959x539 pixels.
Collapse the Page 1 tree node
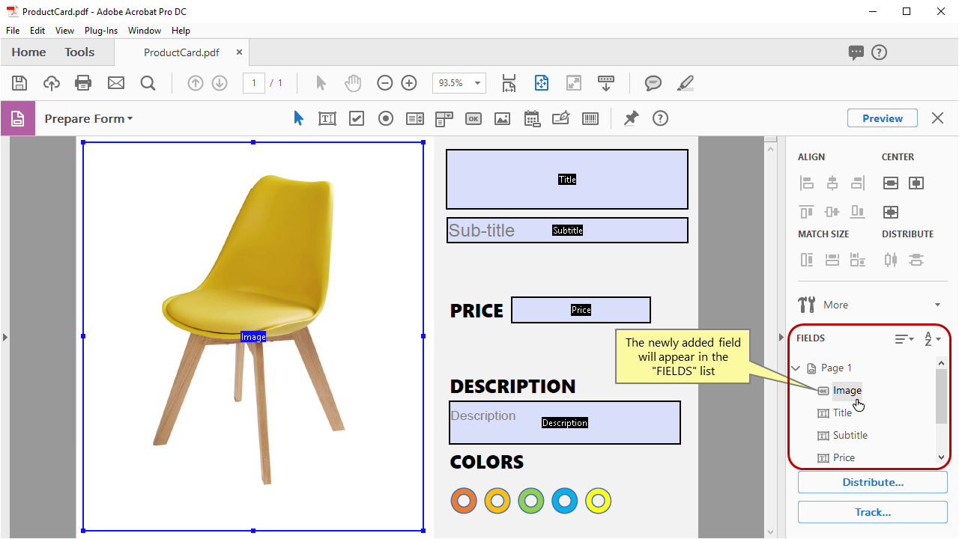pyautogui.click(x=796, y=368)
